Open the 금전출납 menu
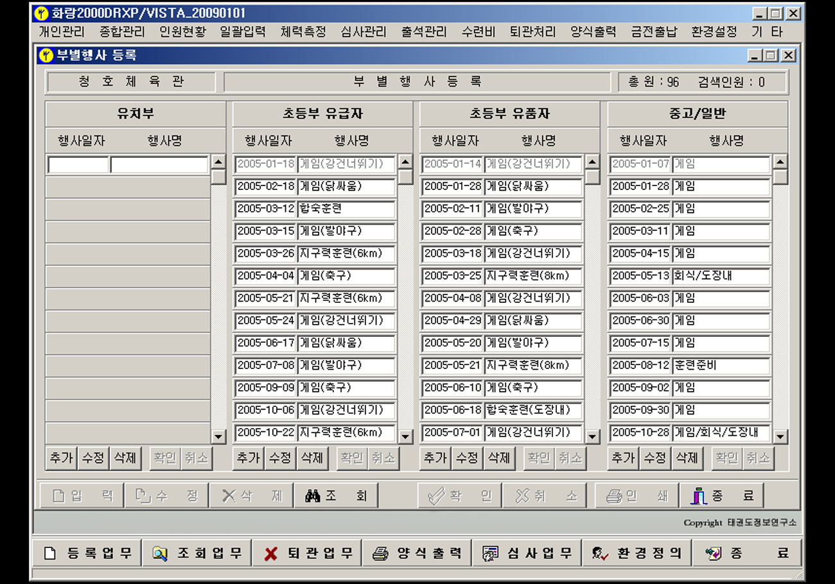Image resolution: width=835 pixels, height=584 pixels. click(x=654, y=31)
